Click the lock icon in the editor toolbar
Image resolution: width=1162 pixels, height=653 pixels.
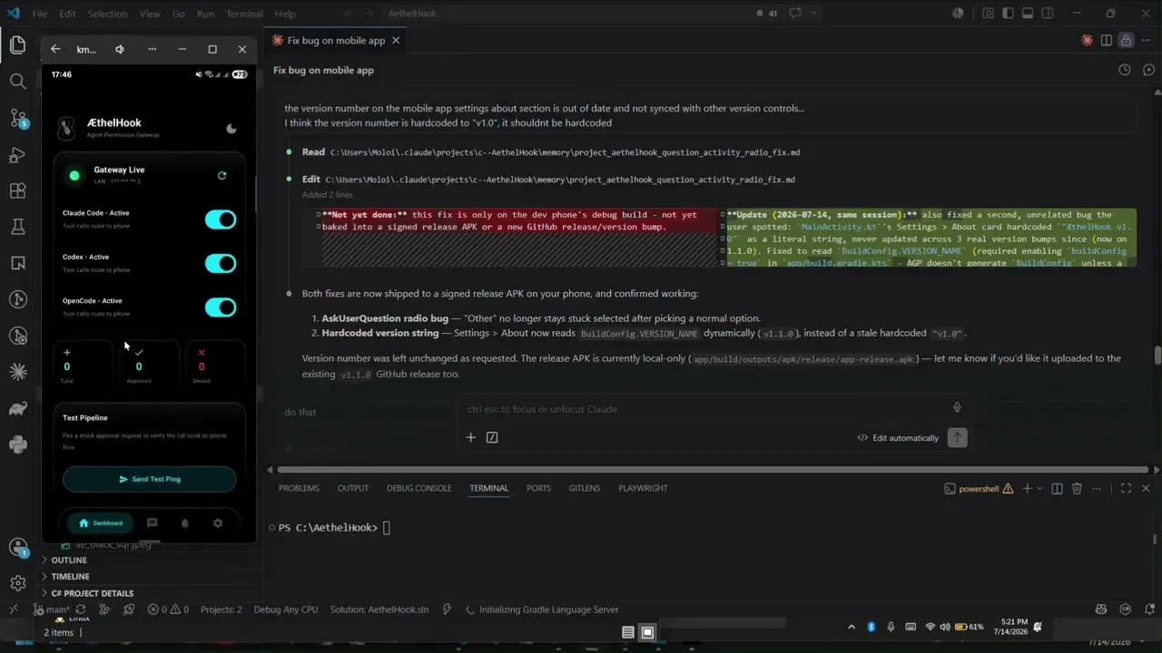[1126, 41]
